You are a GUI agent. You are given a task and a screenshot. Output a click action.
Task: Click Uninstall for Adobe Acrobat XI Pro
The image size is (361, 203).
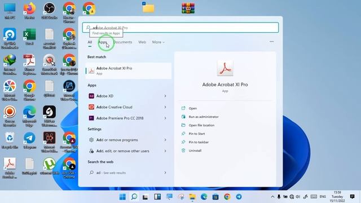coord(195,151)
